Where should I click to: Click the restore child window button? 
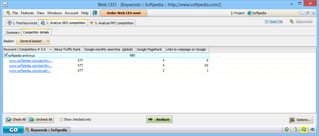pyautogui.click(x=307, y=13)
